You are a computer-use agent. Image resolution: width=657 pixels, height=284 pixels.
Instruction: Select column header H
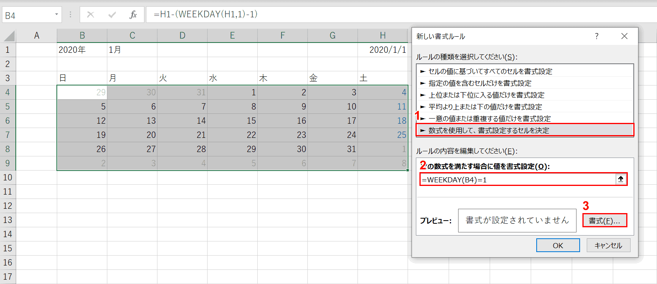tap(383, 35)
